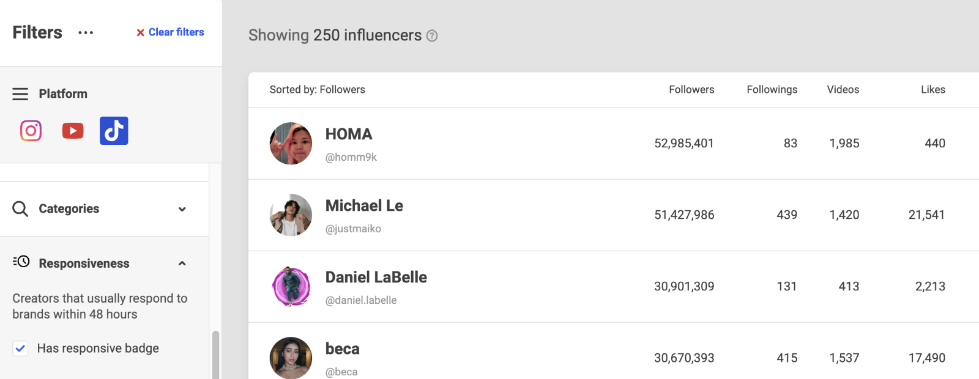The height and width of the screenshot is (379, 979).
Task: Select the YouTube platform icon
Action: [x=73, y=131]
